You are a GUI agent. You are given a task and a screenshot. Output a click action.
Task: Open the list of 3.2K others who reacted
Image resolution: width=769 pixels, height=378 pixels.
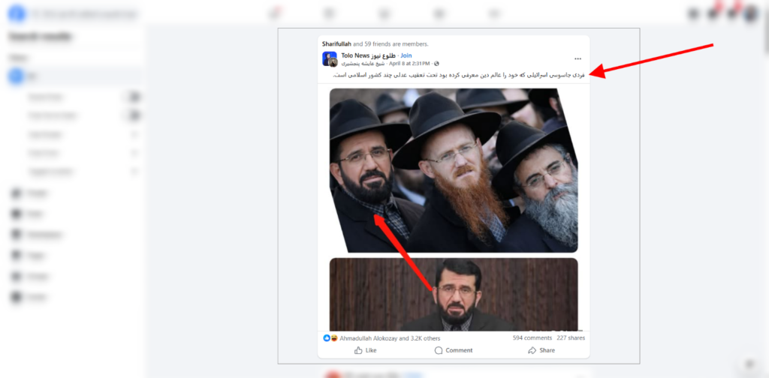[390, 338]
